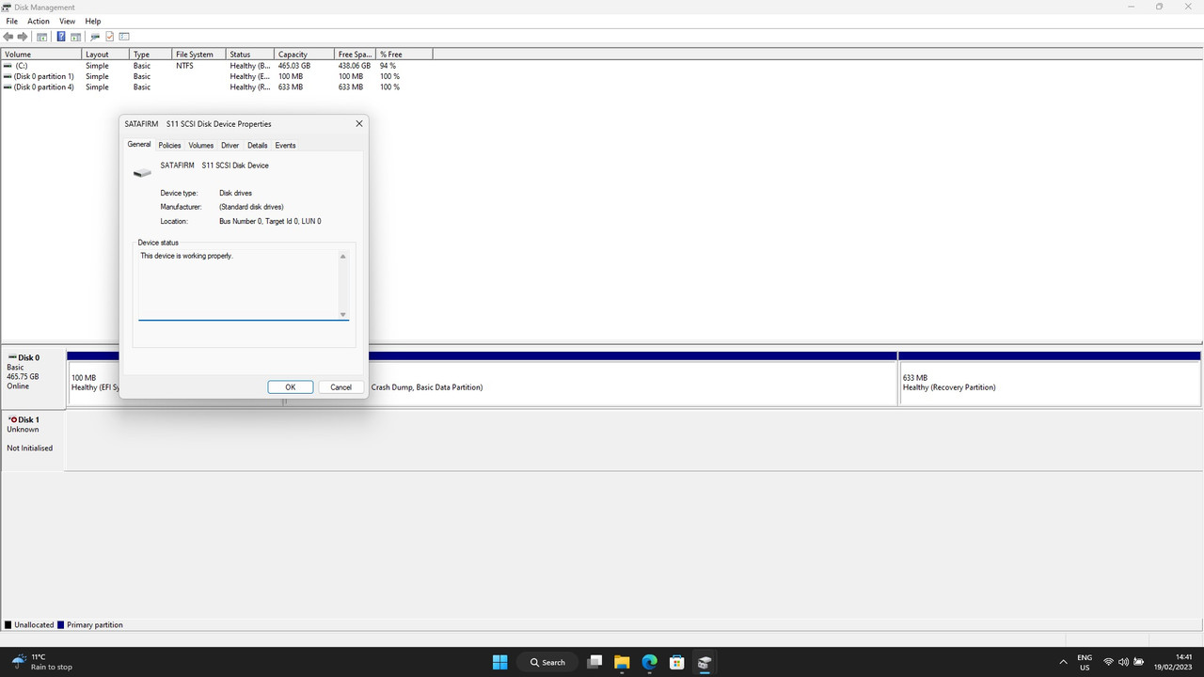Click OK in the properties dialog

click(x=291, y=387)
